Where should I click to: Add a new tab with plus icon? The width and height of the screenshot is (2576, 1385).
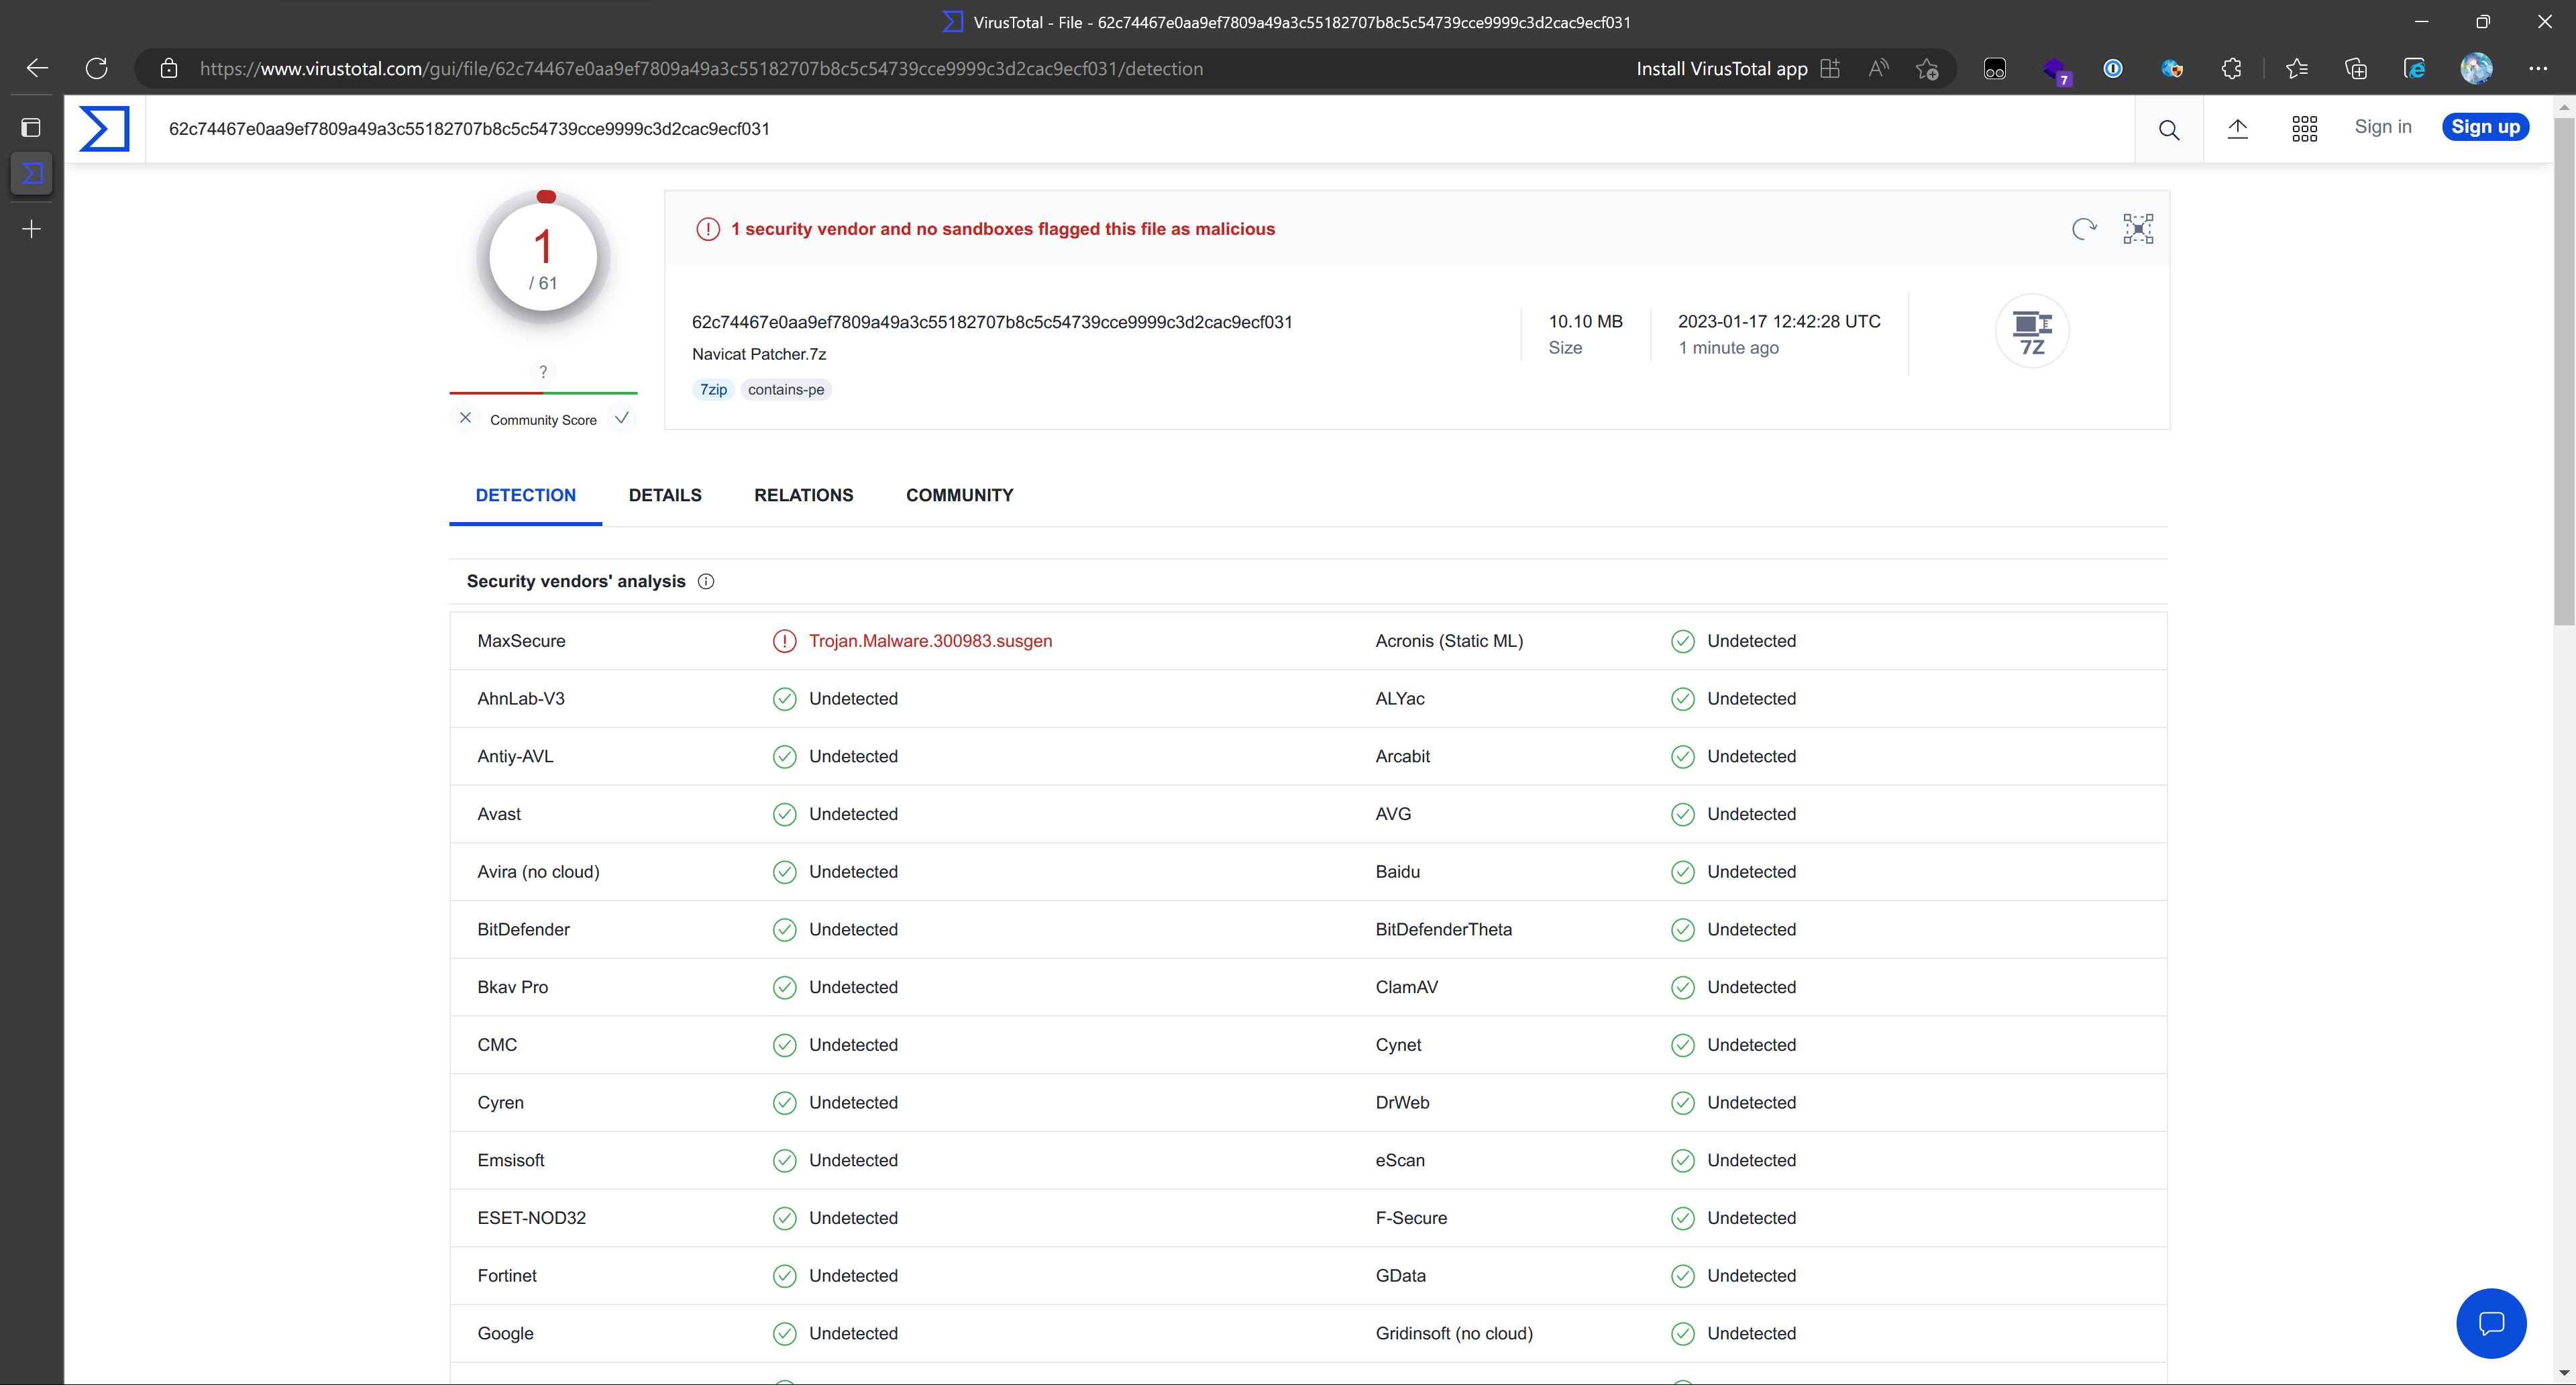tap(31, 229)
